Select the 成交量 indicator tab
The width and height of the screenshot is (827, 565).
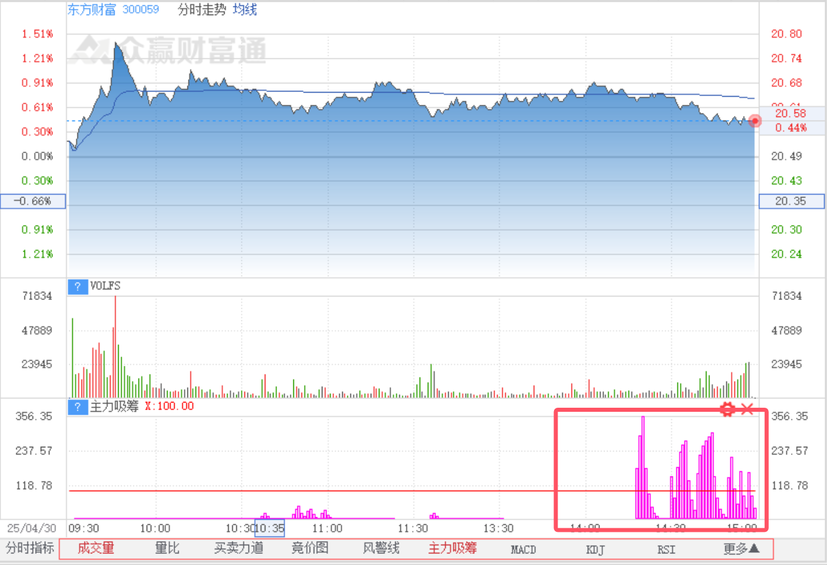click(x=96, y=548)
